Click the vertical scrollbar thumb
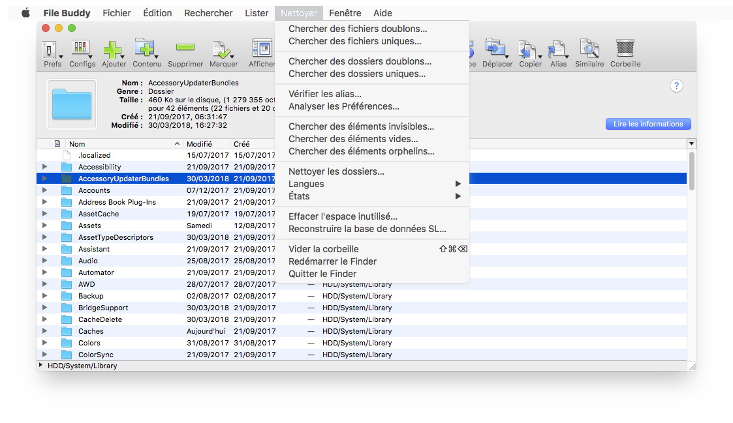The height and width of the screenshot is (423, 733). pyautogui.click(x=691, y=171)
